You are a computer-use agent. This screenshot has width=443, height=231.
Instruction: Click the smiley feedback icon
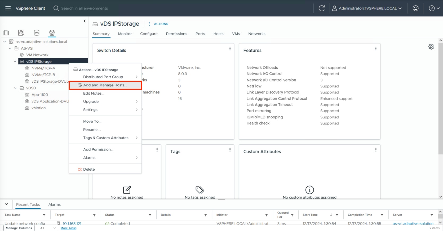(x=415, y=8)
